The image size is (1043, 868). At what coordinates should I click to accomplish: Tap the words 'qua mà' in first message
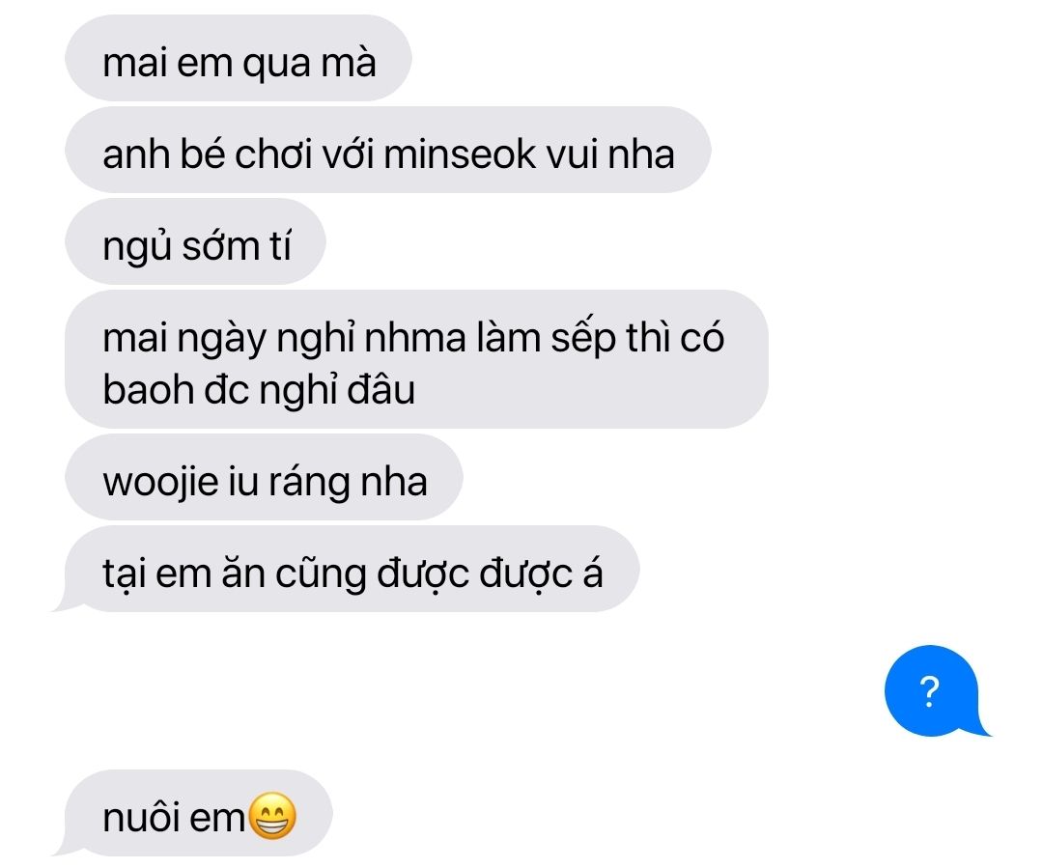click(x=309, y=65)
